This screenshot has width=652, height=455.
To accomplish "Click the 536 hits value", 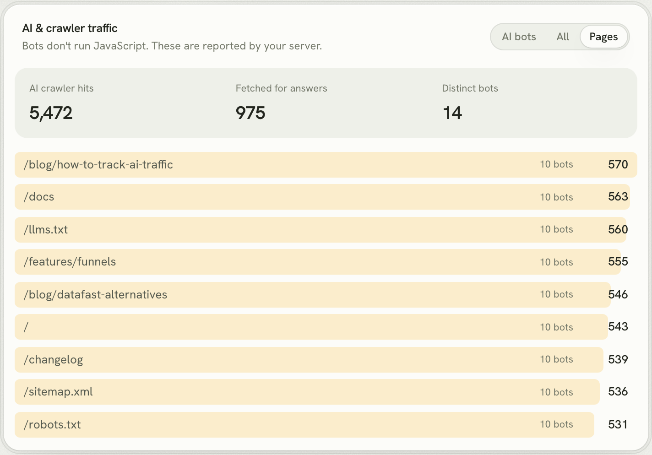I will click(x=618, y=392).
